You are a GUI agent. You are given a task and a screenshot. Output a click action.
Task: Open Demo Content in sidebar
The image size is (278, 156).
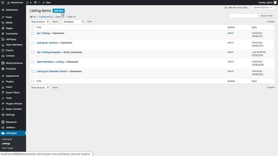(x=13, y=109)
